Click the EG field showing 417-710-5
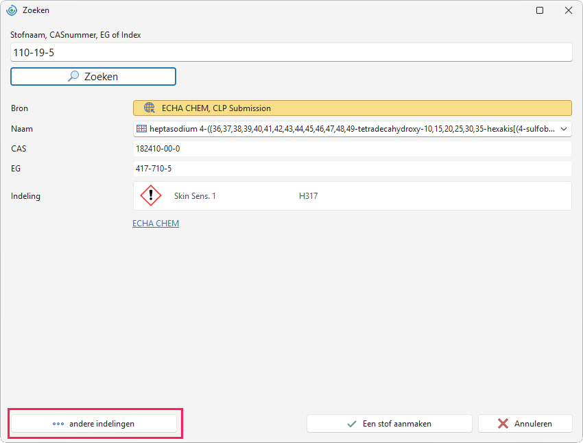The image size is (583, 443). [x=352, y=169]
